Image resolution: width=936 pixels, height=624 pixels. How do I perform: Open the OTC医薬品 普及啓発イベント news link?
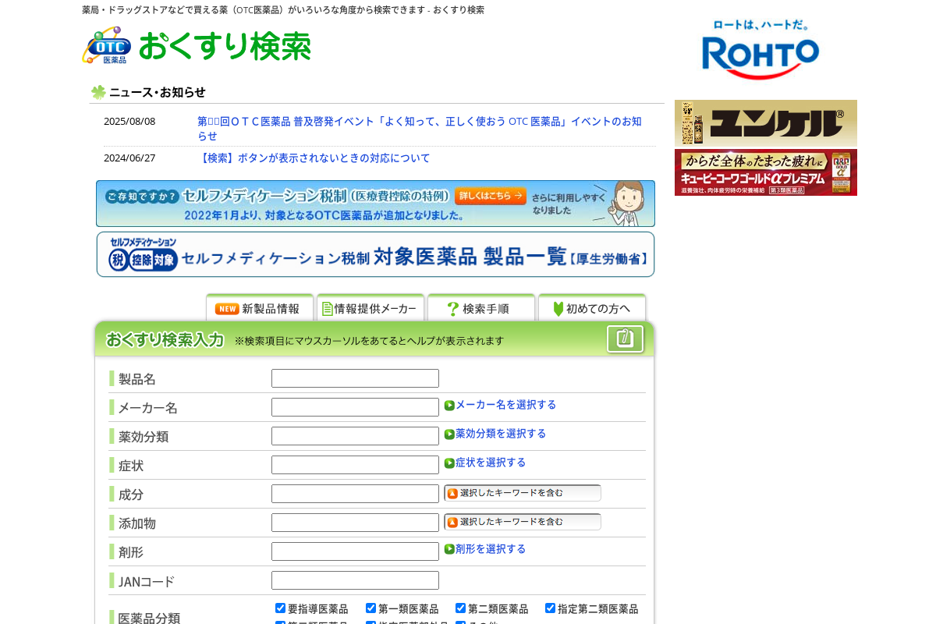(420, 129)
